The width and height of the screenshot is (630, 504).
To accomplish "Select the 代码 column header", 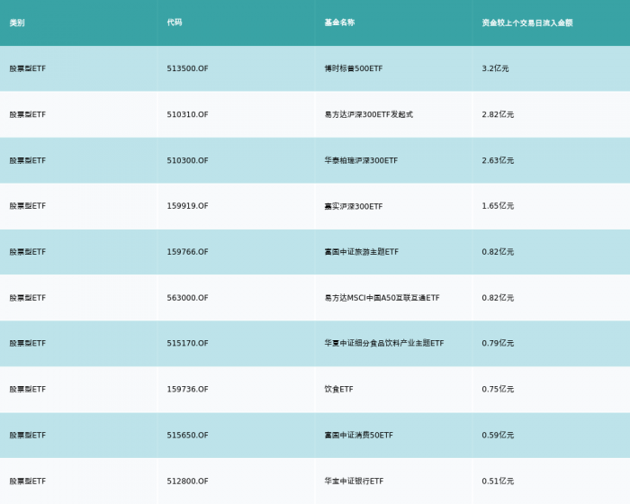I will (x=175, y=22).
